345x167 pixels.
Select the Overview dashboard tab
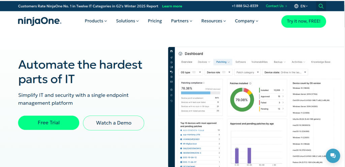[187, 62]
